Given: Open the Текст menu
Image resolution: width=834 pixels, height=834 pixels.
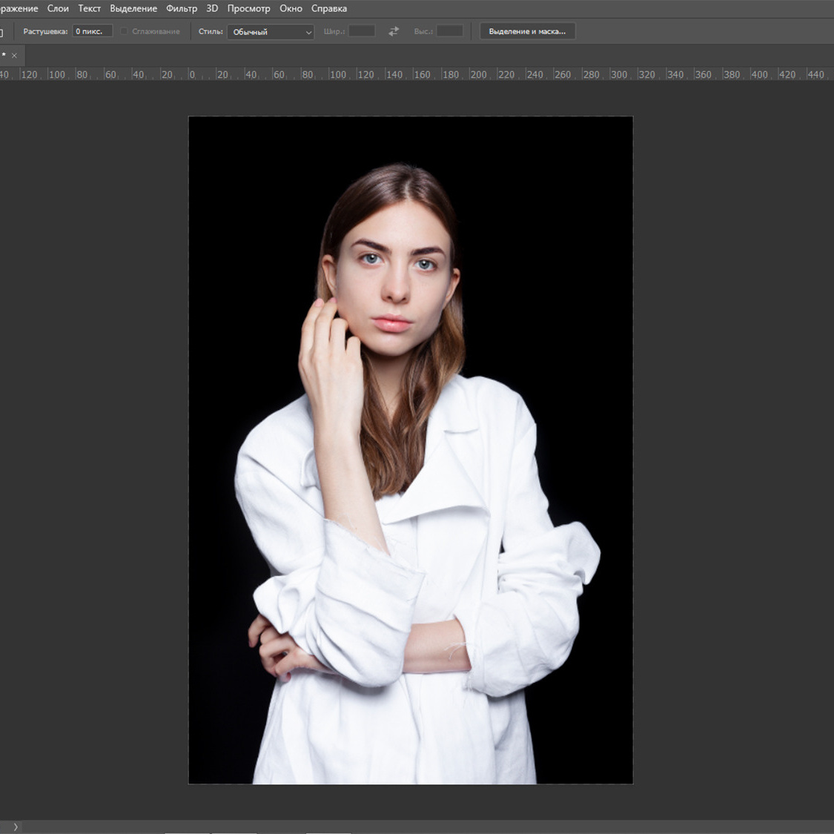Looking at the screenshot, I should tap(89, 8).
